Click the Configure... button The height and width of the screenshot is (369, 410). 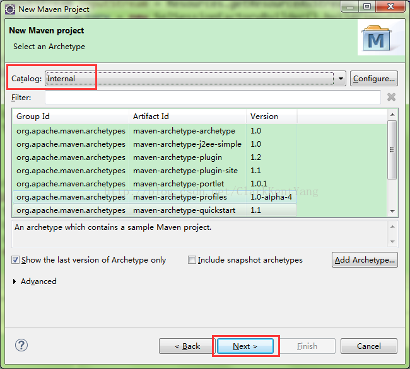click(x=373, y=79)
